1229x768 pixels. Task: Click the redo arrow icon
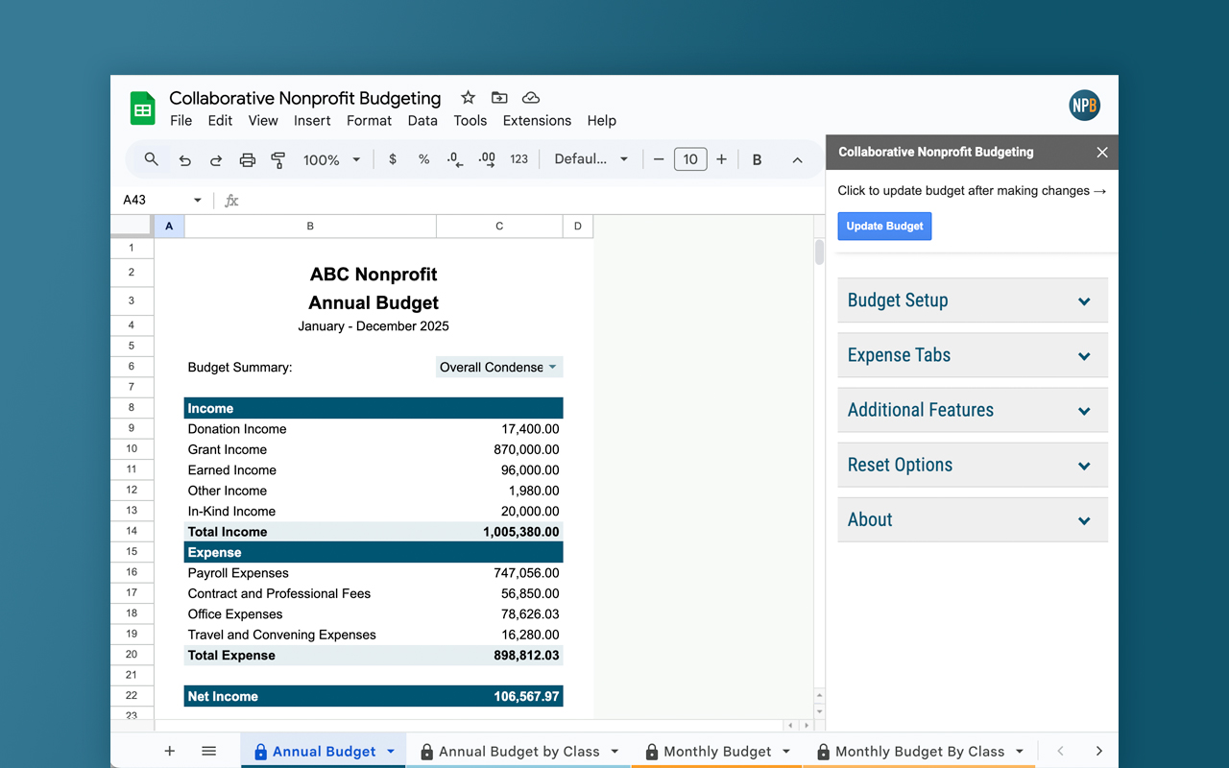click(x=216, y=160)
